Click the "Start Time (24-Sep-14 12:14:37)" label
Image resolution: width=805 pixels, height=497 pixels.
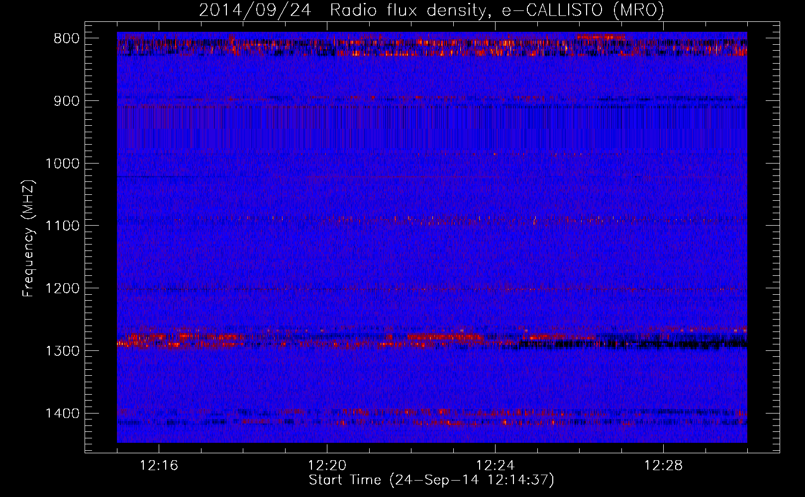431,480
